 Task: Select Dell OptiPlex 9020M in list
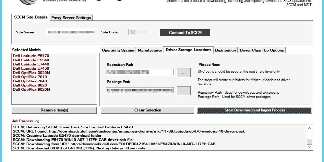click(31, 89)
